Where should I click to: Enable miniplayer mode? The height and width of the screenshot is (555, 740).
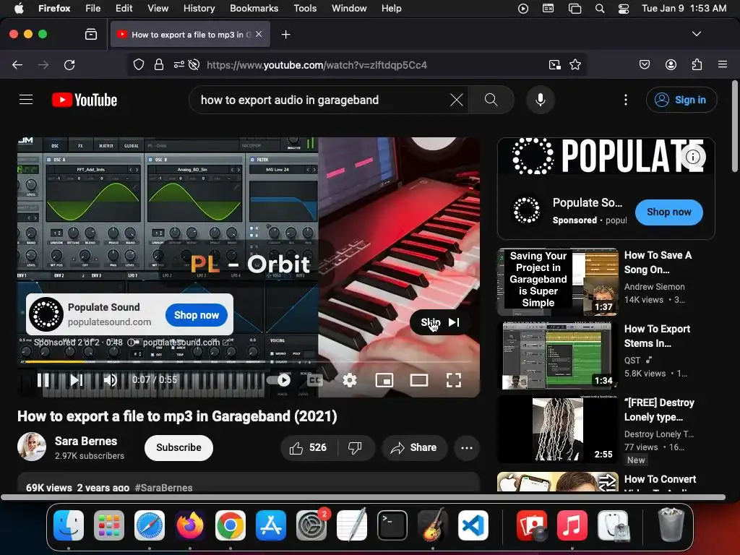[384, 380]
